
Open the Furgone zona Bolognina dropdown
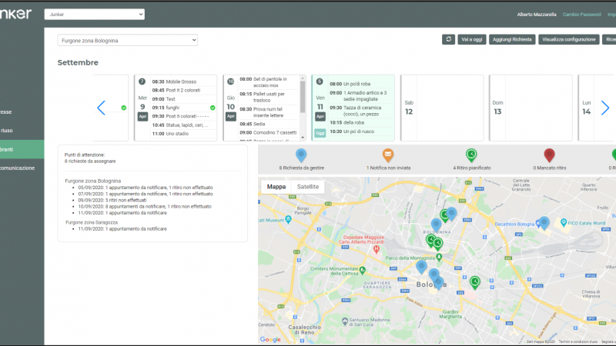(x=128, y=40)
